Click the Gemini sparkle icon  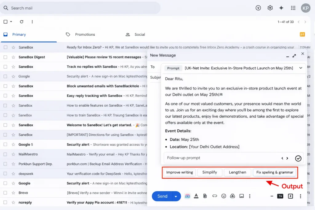click(281, 8)
